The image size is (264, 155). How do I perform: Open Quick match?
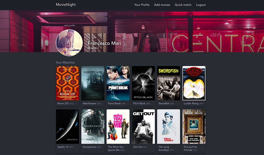183,5
